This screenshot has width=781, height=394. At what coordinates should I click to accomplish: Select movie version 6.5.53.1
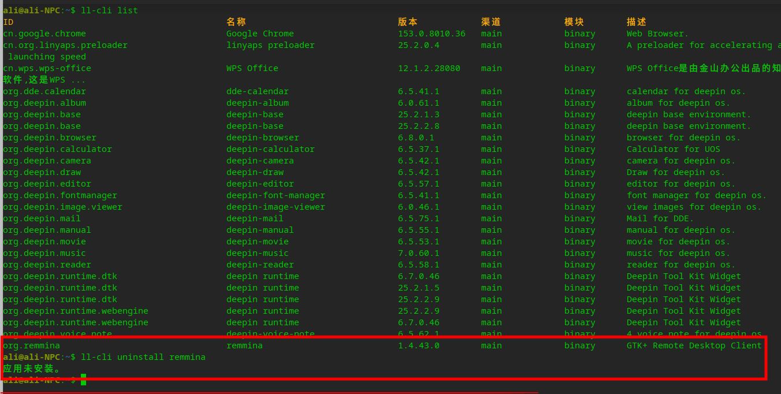click(418, 241)
